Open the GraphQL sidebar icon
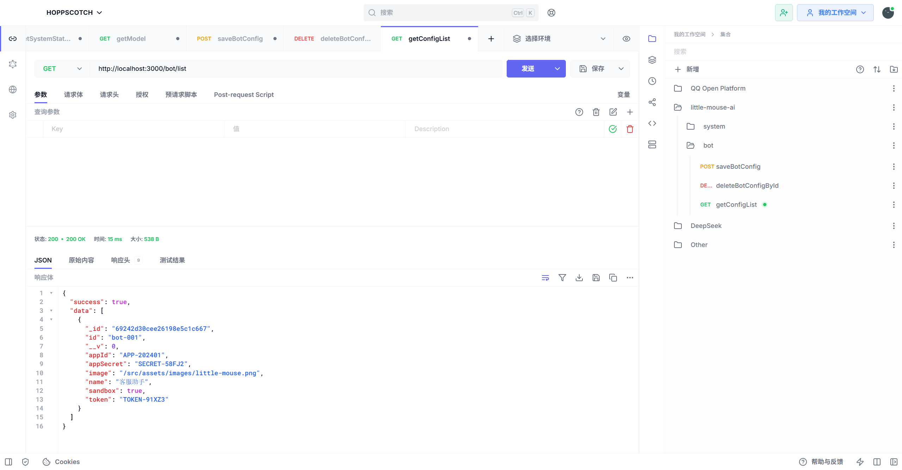This screenshot has height=470, width=902. click(x=13, y=64)
